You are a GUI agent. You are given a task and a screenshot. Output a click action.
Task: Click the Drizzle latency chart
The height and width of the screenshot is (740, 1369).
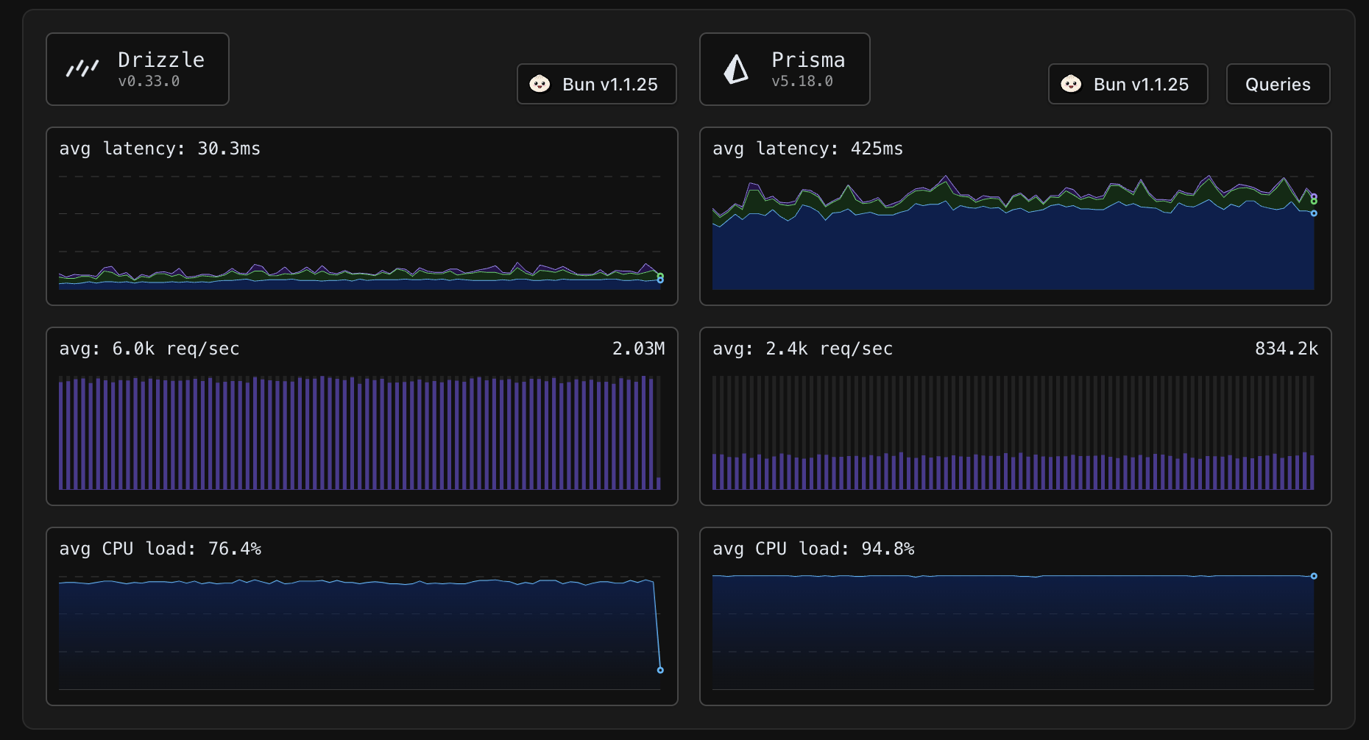tap(360, 232)
